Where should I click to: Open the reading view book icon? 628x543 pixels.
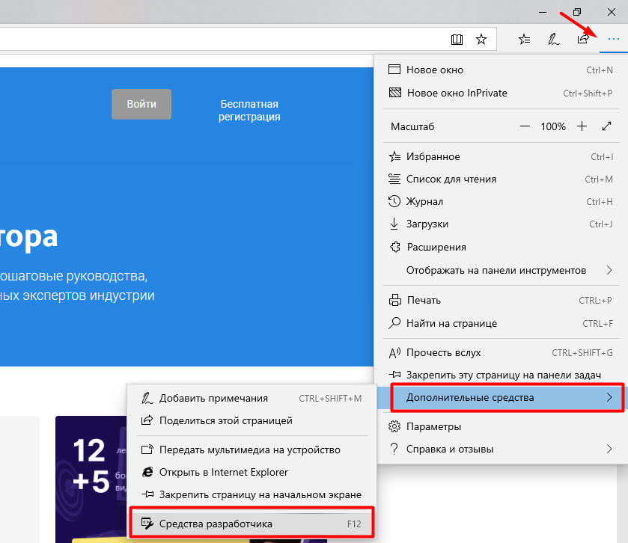pos(457,39)
